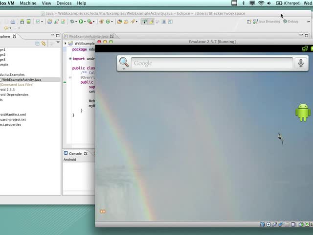This screenshot has height=235, width=313.
Task: Open the Help menu
Action: pyautogui.click(x=82, y=3)
